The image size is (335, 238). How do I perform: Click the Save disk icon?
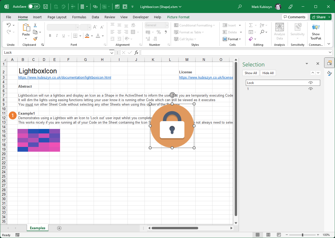point(46,7)
